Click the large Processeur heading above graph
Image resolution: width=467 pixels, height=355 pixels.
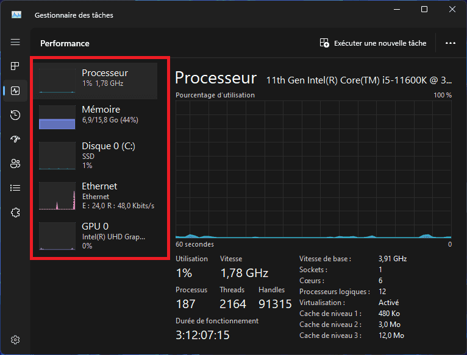point(216,78)
